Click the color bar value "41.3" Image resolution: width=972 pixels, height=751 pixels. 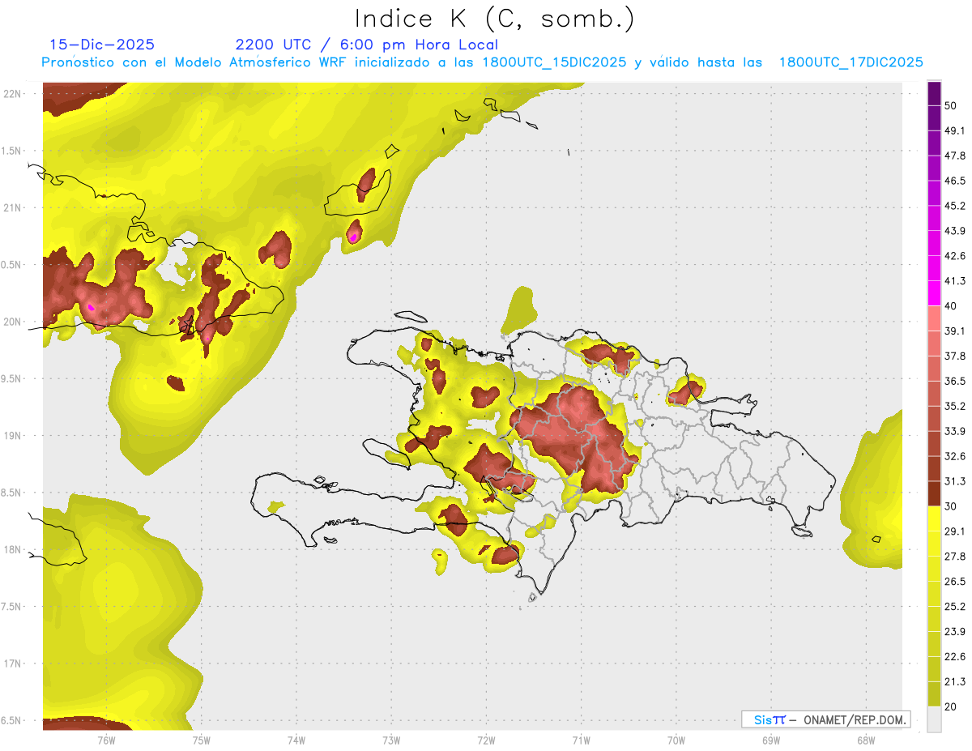coord(955,281)
